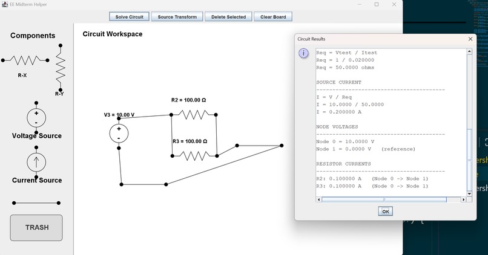Click the Clear Board button
Viewport: 488px width, 255px height.
coord(273,17)
